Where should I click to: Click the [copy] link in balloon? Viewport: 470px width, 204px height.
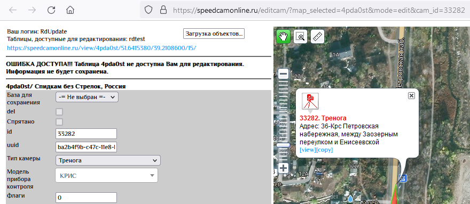(x=325, y=150)
